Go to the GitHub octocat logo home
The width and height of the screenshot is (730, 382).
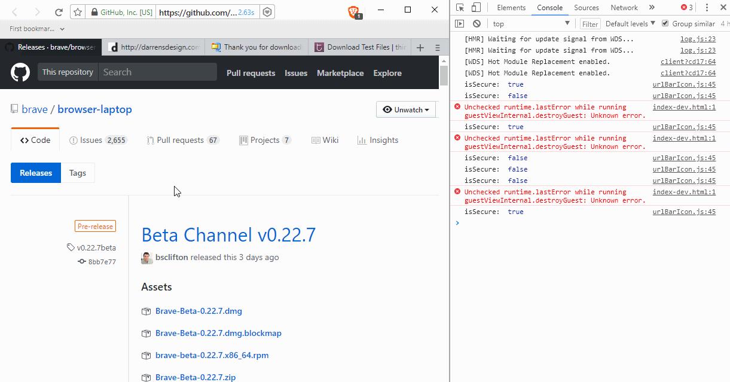[20, 72]
